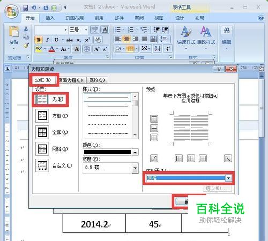Image resolution: width=268 pixels, height=241 pixels.
Task: Select the 底纹 tab in the dialog
Action: [x=96, y=80]
